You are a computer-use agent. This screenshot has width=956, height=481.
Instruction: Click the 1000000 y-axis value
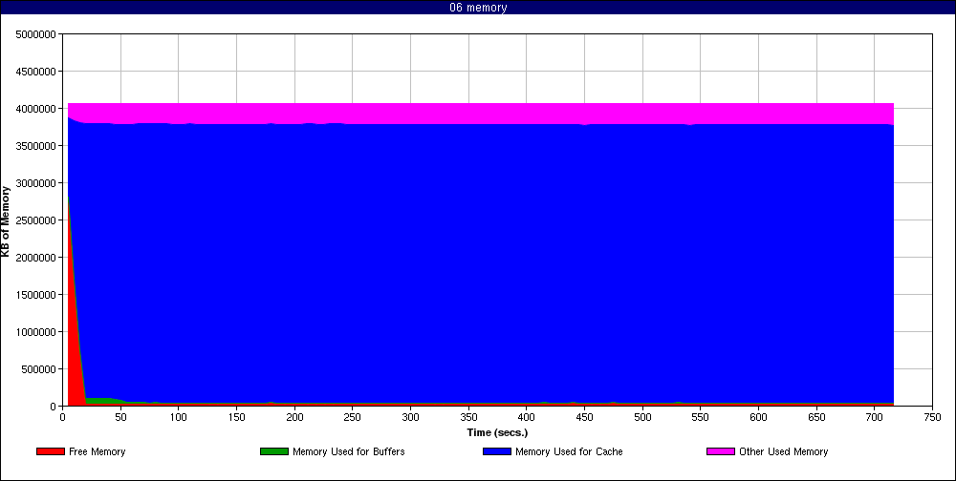point(37,332)
